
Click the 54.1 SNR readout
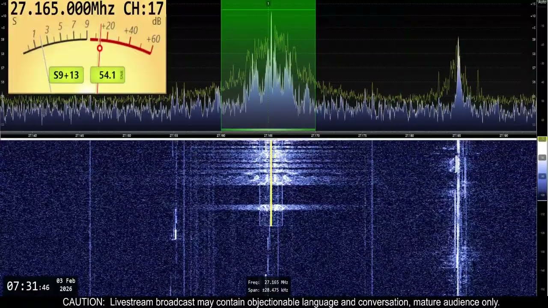point(107,75)
